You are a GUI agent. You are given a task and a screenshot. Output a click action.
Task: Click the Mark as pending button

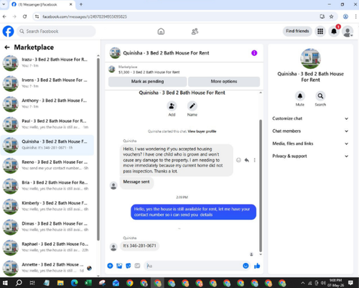147,81
